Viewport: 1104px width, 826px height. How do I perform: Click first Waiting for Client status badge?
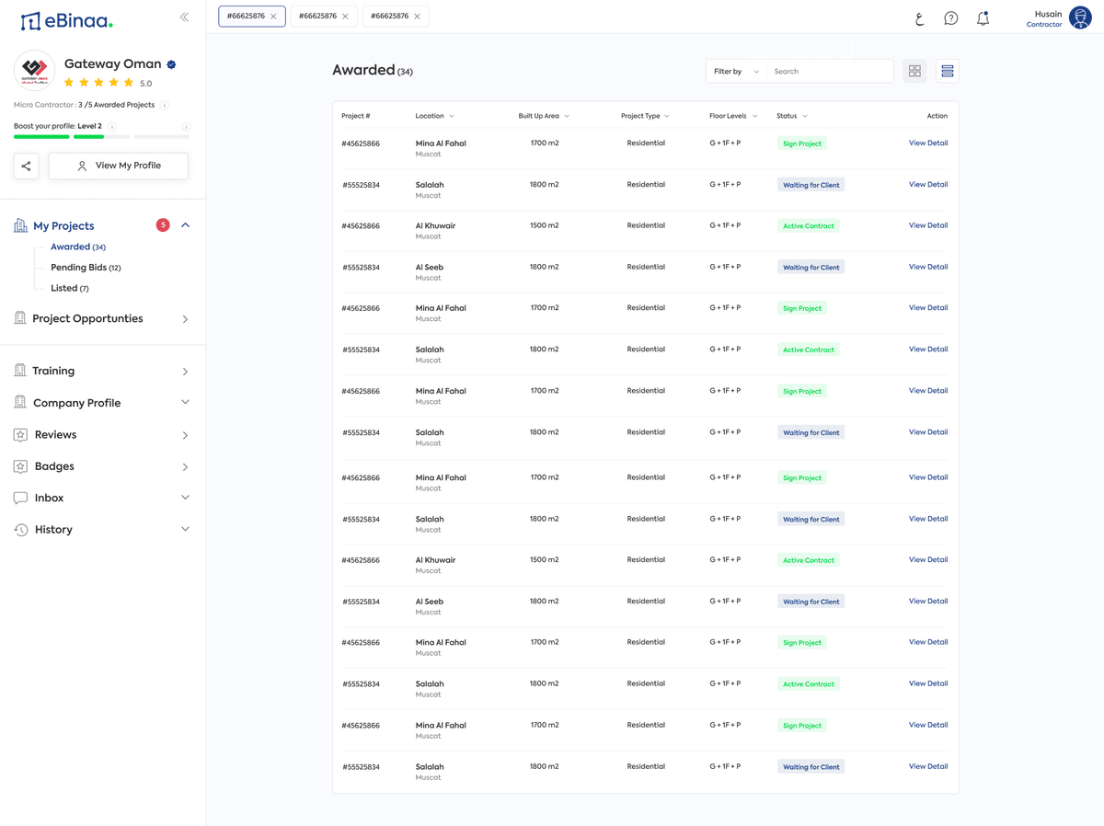click(x=811, y=185)
